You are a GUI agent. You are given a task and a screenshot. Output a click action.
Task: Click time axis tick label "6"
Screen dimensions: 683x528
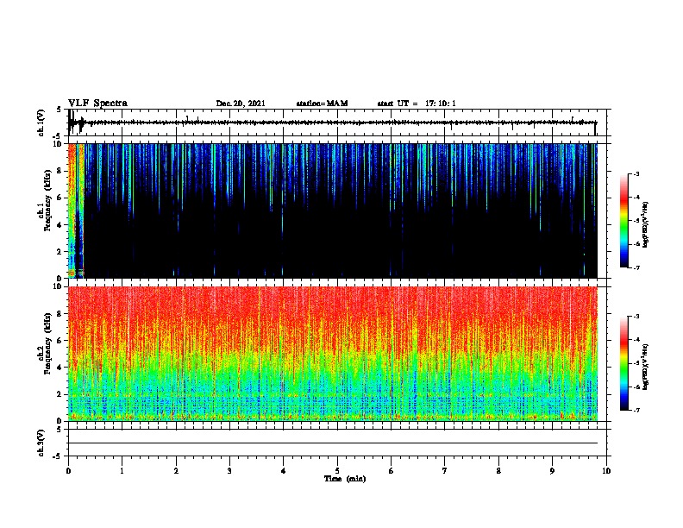(x=391, y=471)
